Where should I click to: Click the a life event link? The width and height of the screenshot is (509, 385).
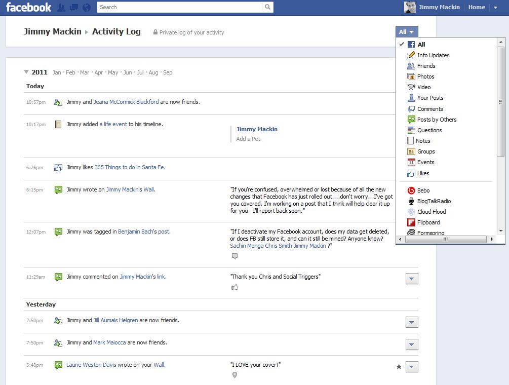113,124
